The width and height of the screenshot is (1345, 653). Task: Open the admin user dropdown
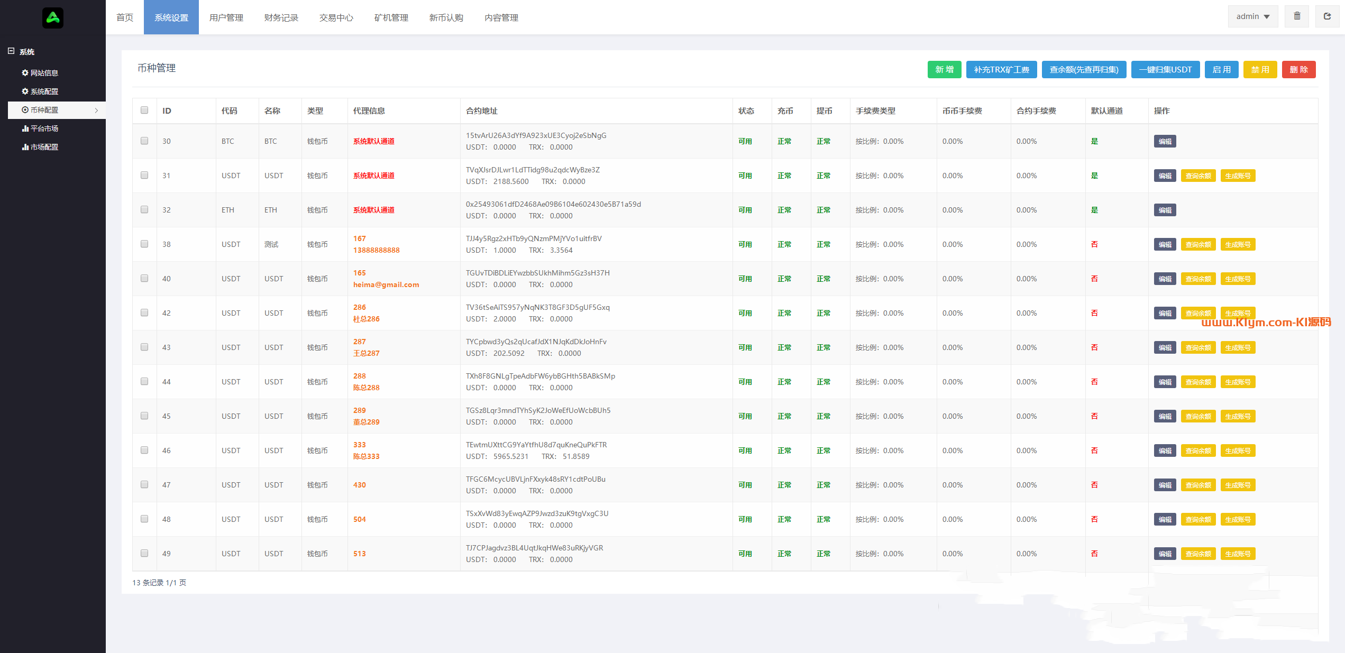click(x=1252, y=16)
